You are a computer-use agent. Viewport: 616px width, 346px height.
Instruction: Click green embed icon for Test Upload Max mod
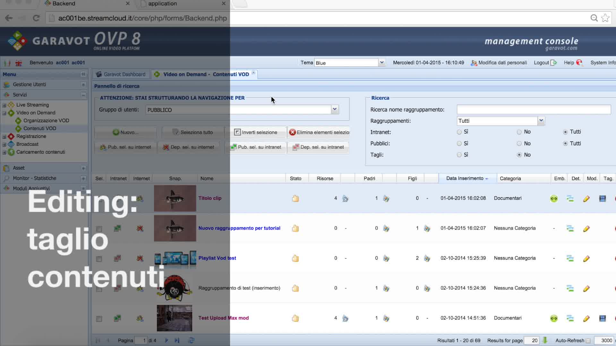(554, 318)
